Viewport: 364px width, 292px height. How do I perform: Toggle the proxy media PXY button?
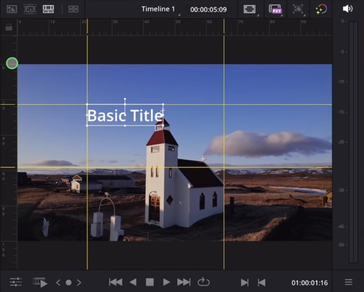pos(275,9)
